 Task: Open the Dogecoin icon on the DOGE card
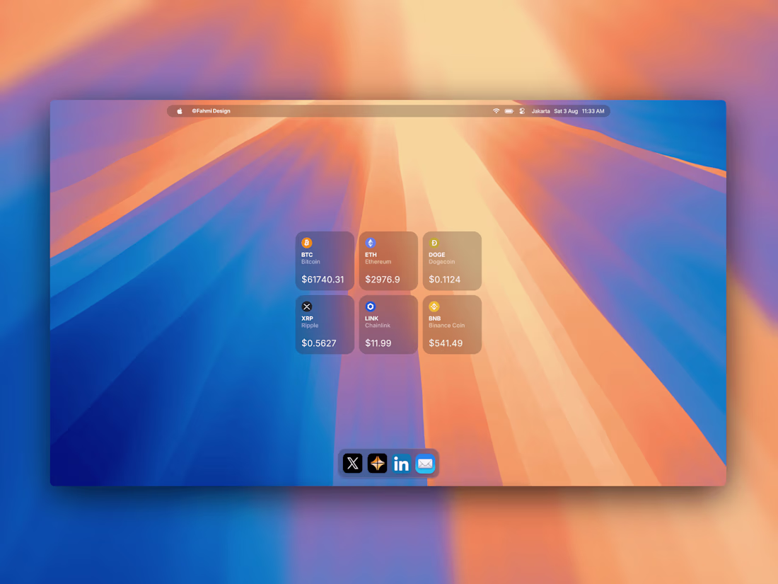point(434,243)
